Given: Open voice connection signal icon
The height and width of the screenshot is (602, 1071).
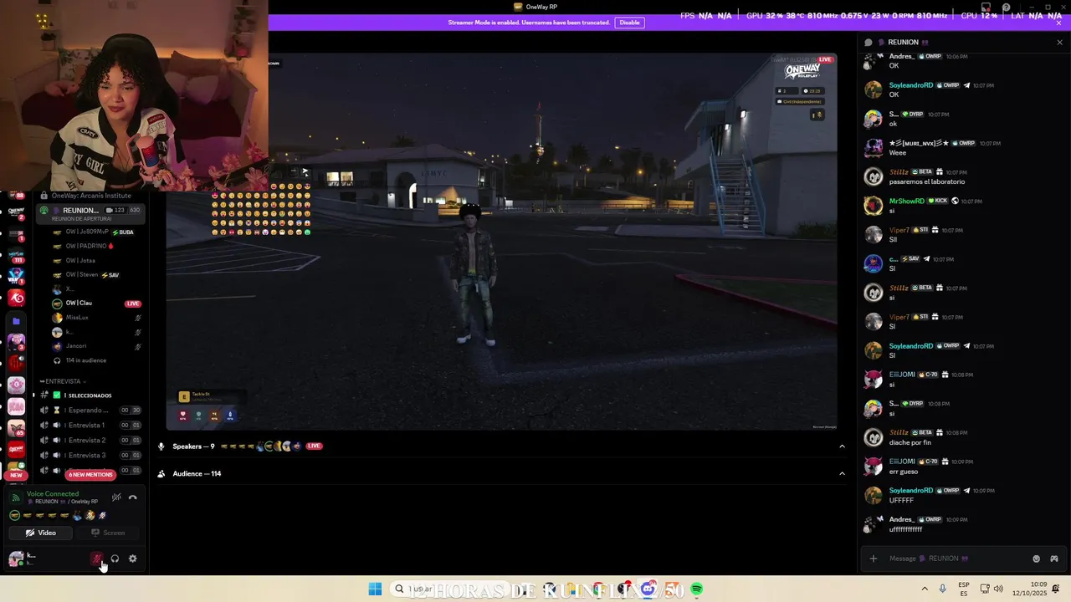Looking at the screenshot, I should coord(15,497).
